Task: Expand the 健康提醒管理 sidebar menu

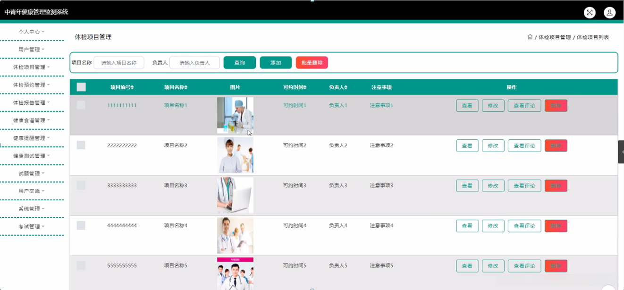Action: coord(32,138)
